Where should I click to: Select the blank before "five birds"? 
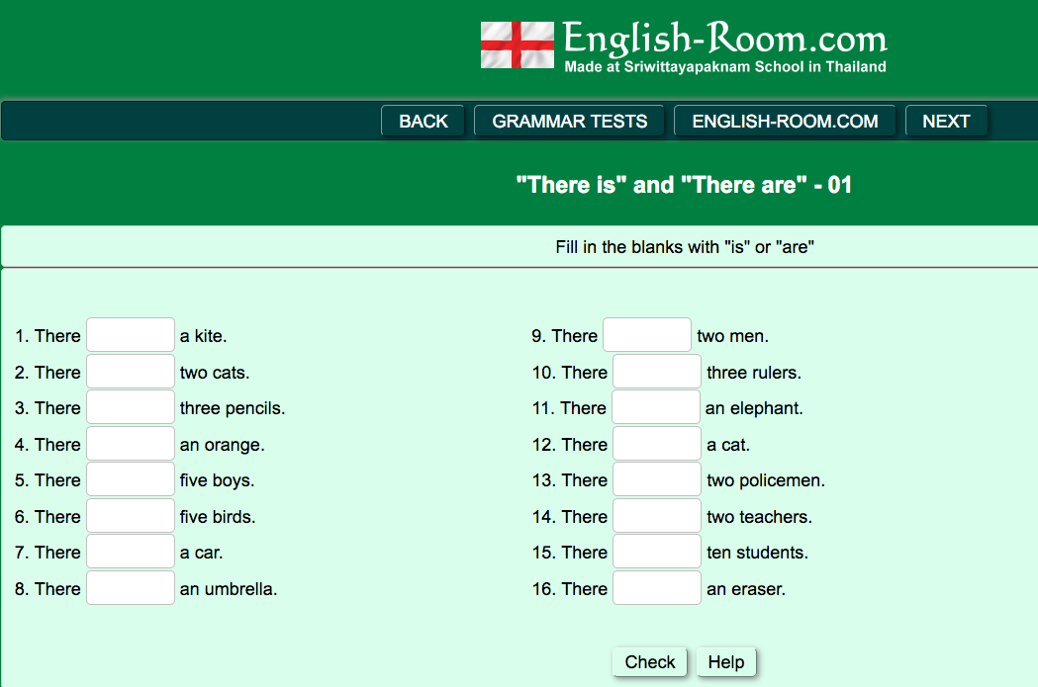[131, 516]
